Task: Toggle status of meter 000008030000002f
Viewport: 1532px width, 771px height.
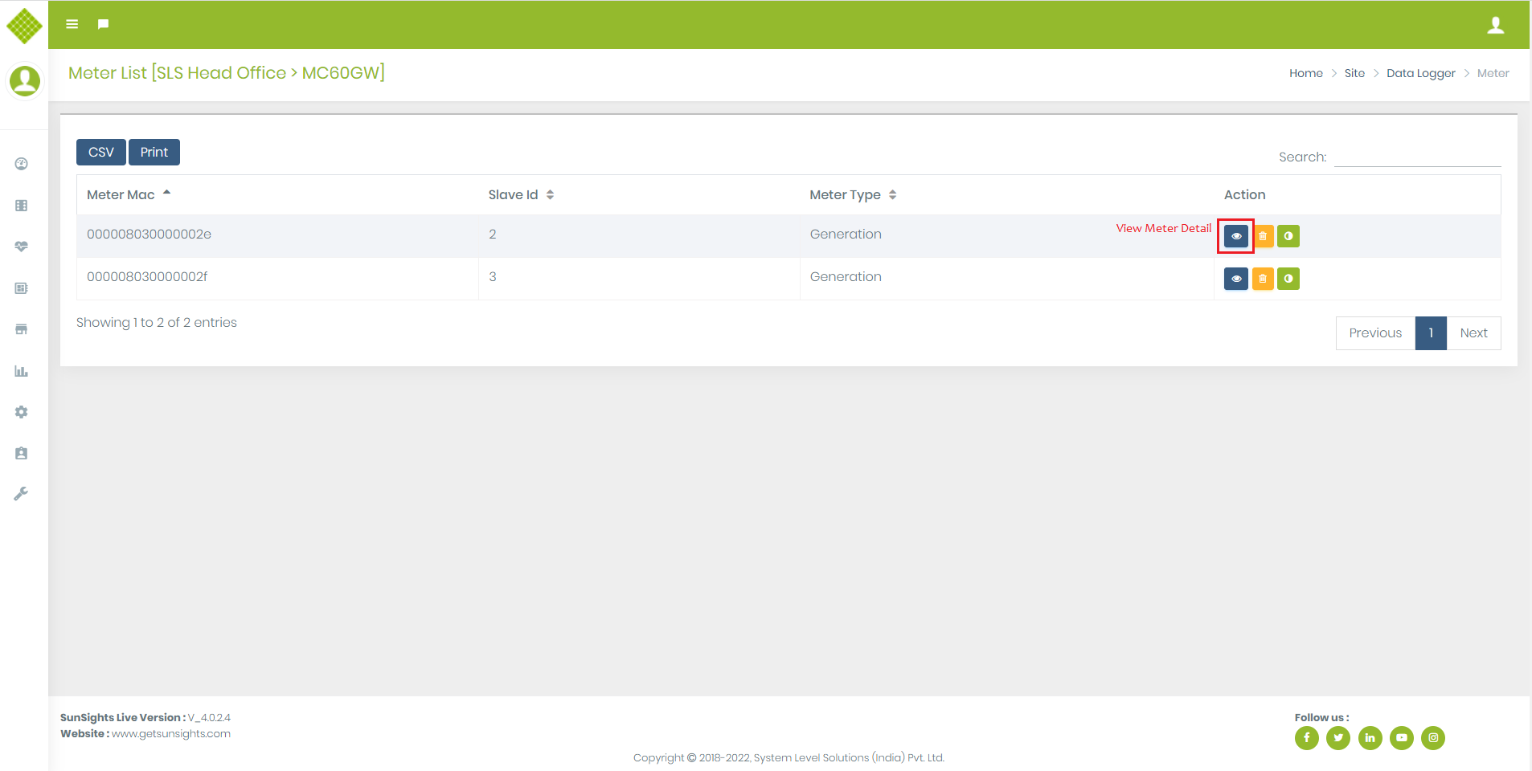Action: pos(1288,279)
